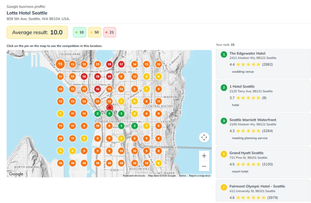Select the green pin numbered 2
The height and width of the screenshot is (203, 311).
(97, 114)
